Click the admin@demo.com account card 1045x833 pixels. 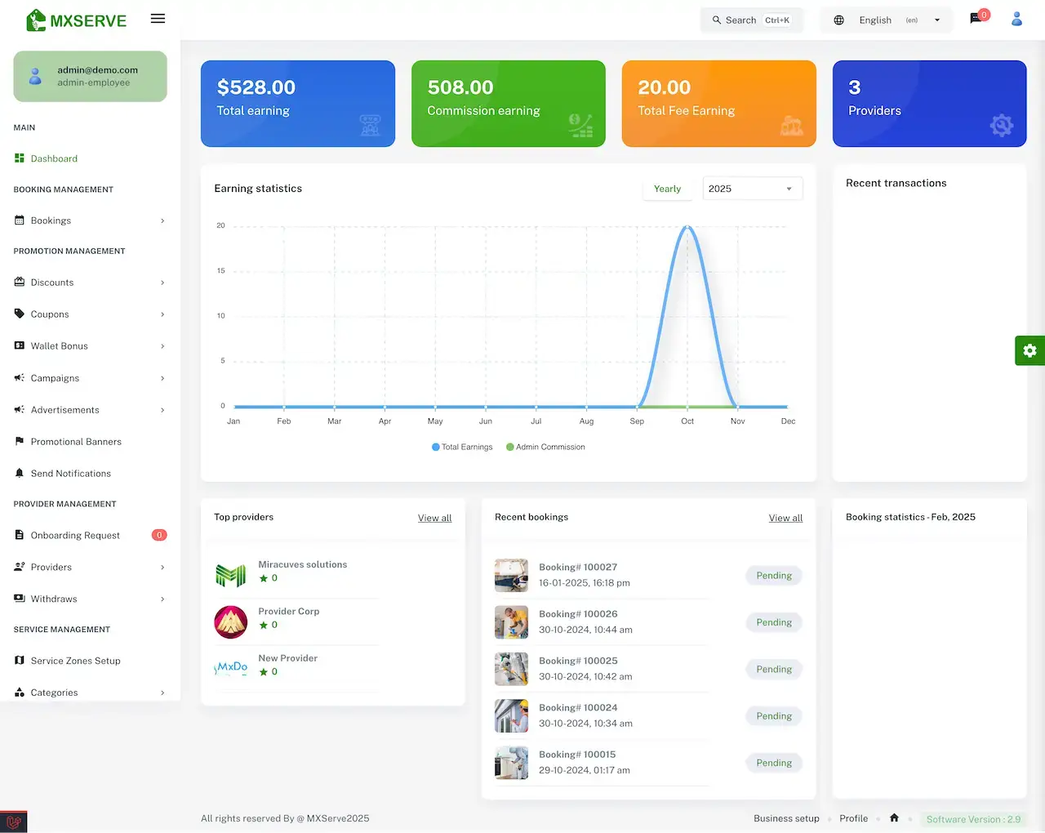pos(90,77)
